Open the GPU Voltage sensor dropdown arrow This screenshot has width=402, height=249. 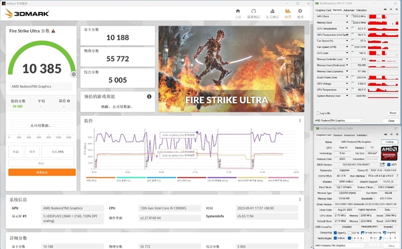pos(347,84)
